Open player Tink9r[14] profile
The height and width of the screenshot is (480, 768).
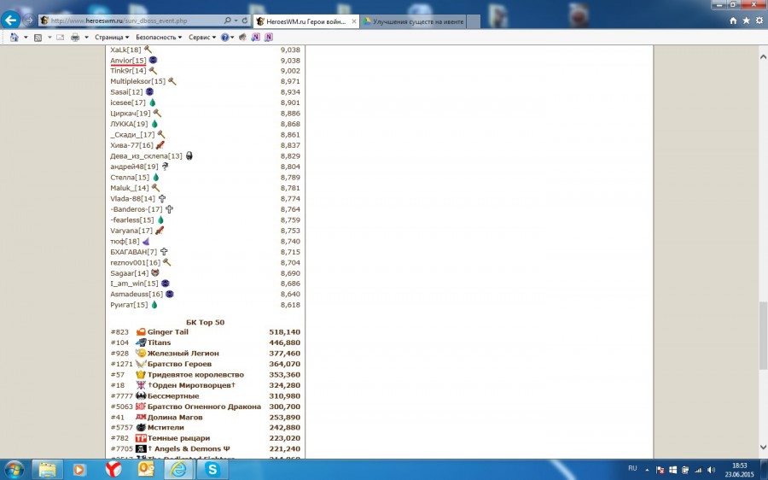[x=128, y=71]
